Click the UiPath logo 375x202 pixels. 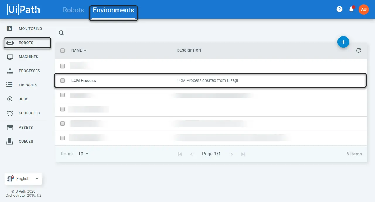pos(24,9)
